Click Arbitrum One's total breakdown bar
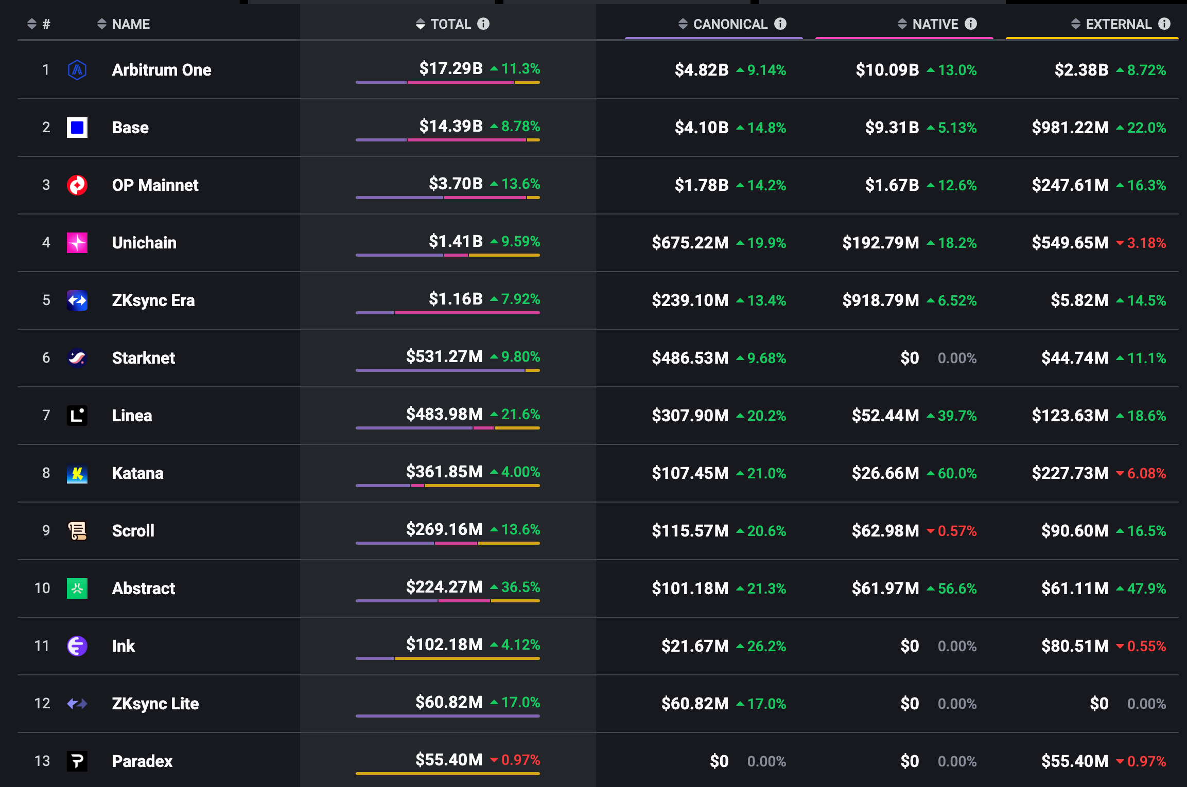The height and width of the screenshot is (787, 1187). (x=447, y=82)
